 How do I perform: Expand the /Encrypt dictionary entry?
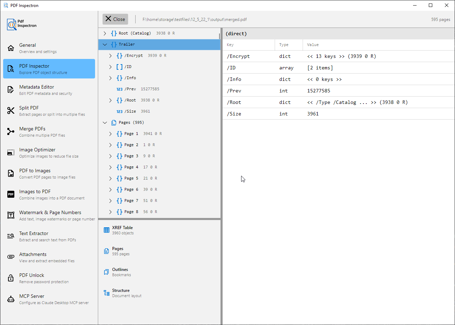click(110, 56)
